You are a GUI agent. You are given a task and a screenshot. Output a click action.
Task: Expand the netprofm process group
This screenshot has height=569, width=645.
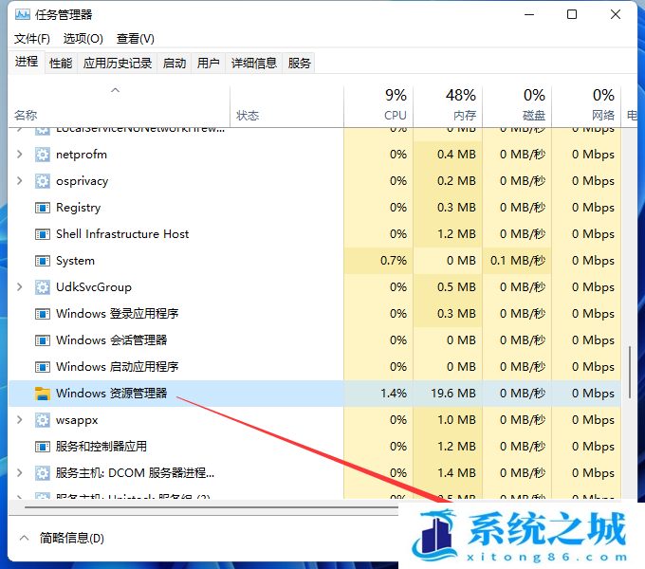20,155
